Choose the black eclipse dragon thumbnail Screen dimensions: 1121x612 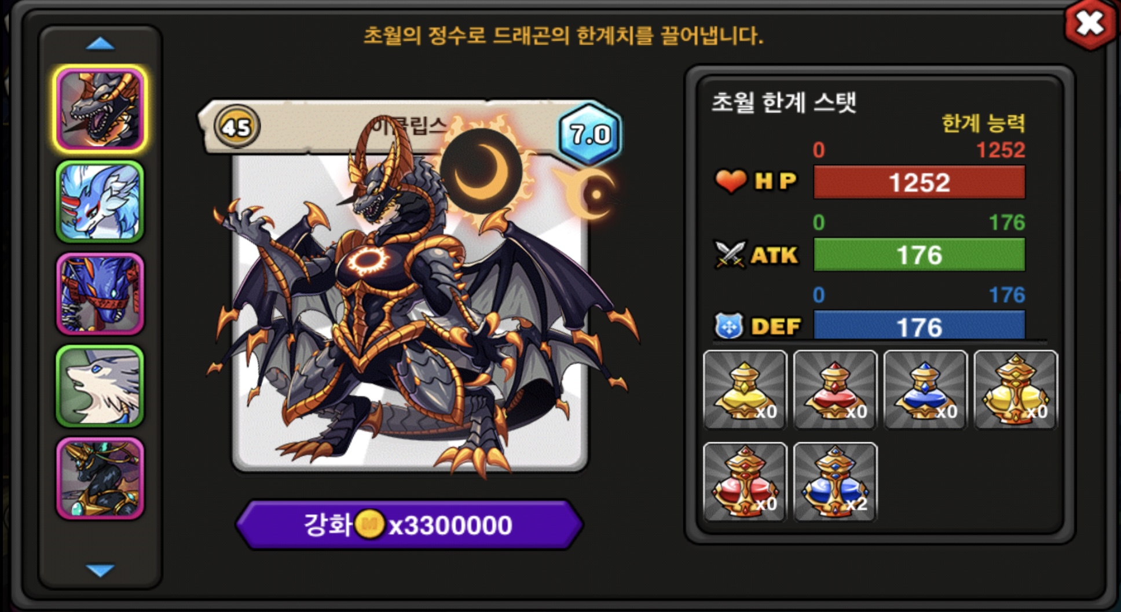(100, 109)
